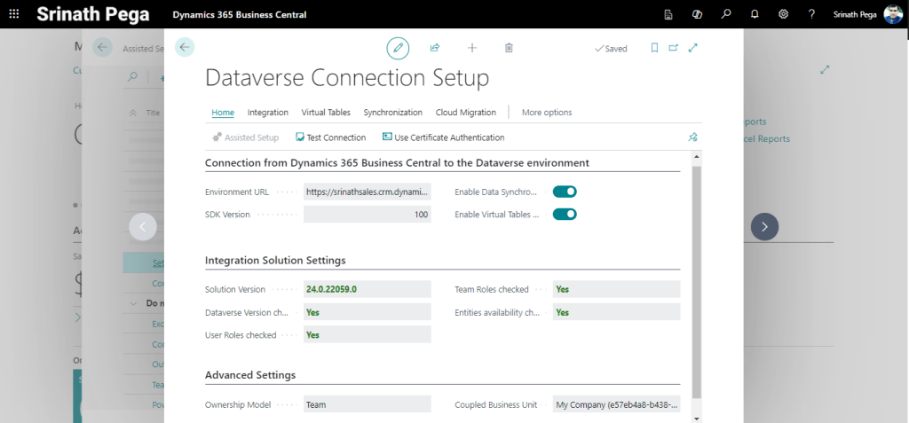Toggle Enable Data Synchronization switch
Screen dimensions: 909x423
(565, 192)
